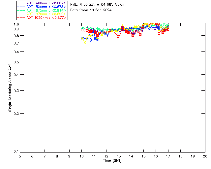Click the 15 hour x-axis label
The height and width of the screenshot is (169, 211).
pos(143,156)
